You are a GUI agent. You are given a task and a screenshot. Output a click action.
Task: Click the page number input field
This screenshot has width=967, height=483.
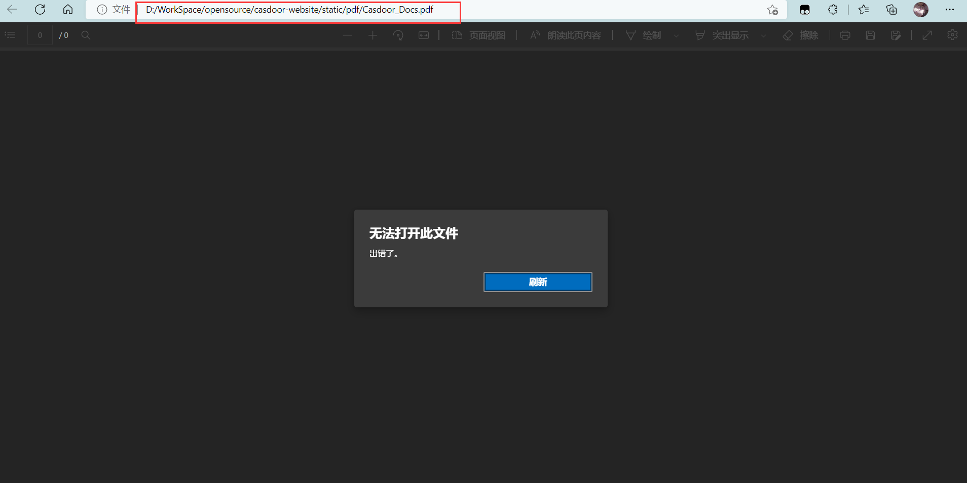click(39, 35)
